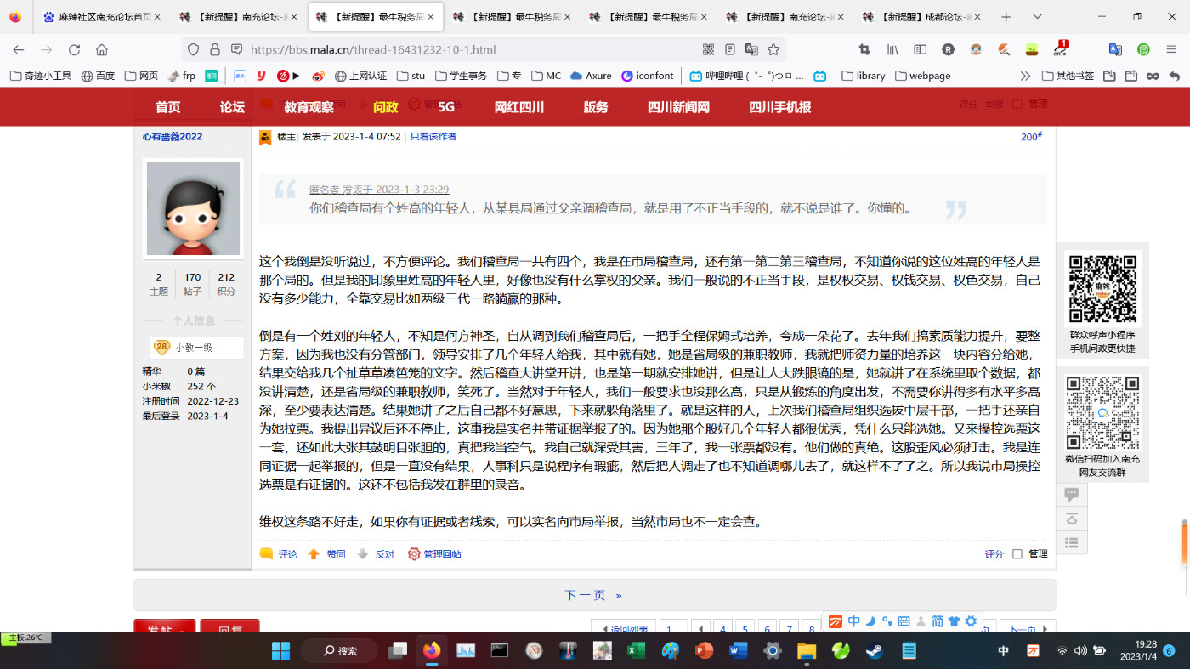Bookmark this page with the star icon
1190x669 pixels.
[773, 50]
